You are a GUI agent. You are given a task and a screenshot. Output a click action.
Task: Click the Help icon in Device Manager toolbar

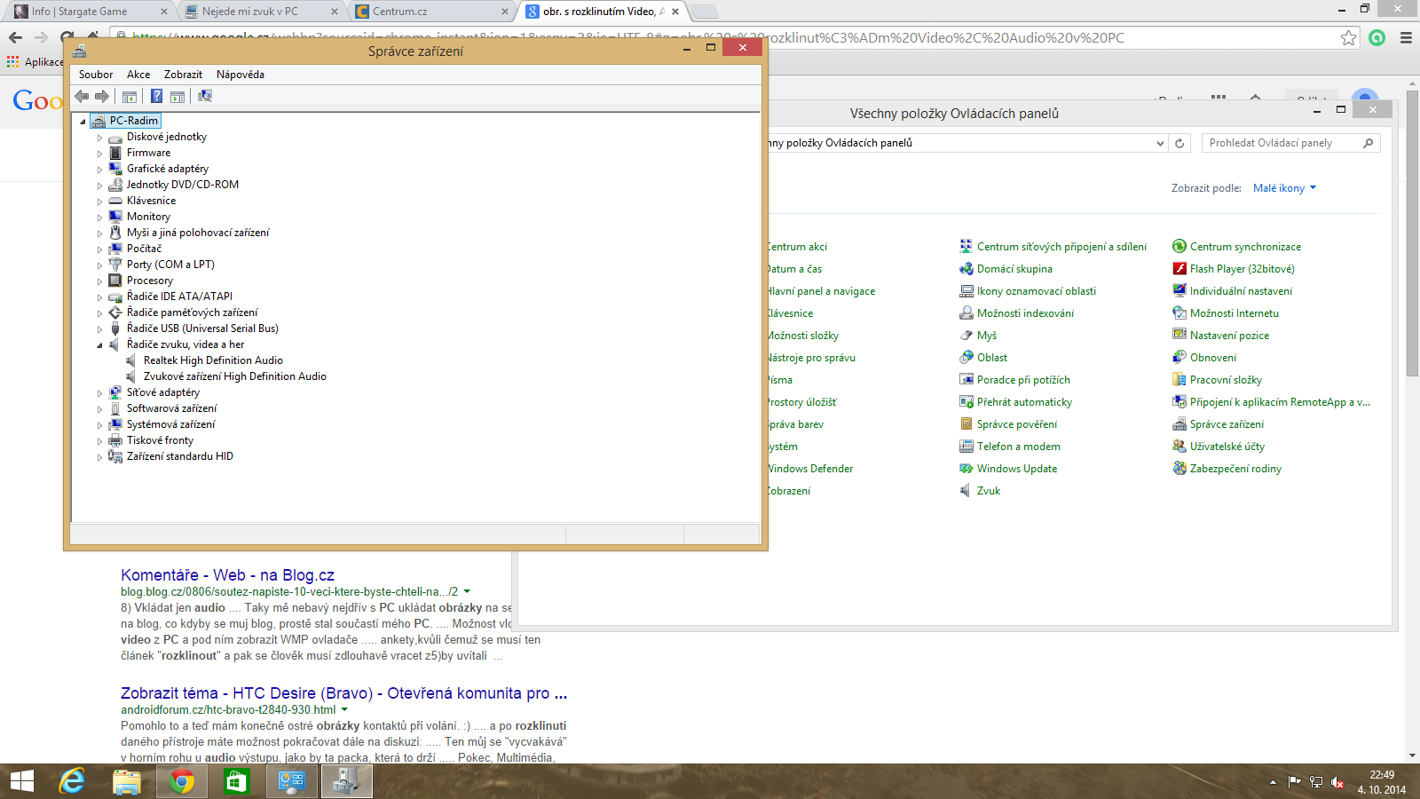(x=156, y=97)
